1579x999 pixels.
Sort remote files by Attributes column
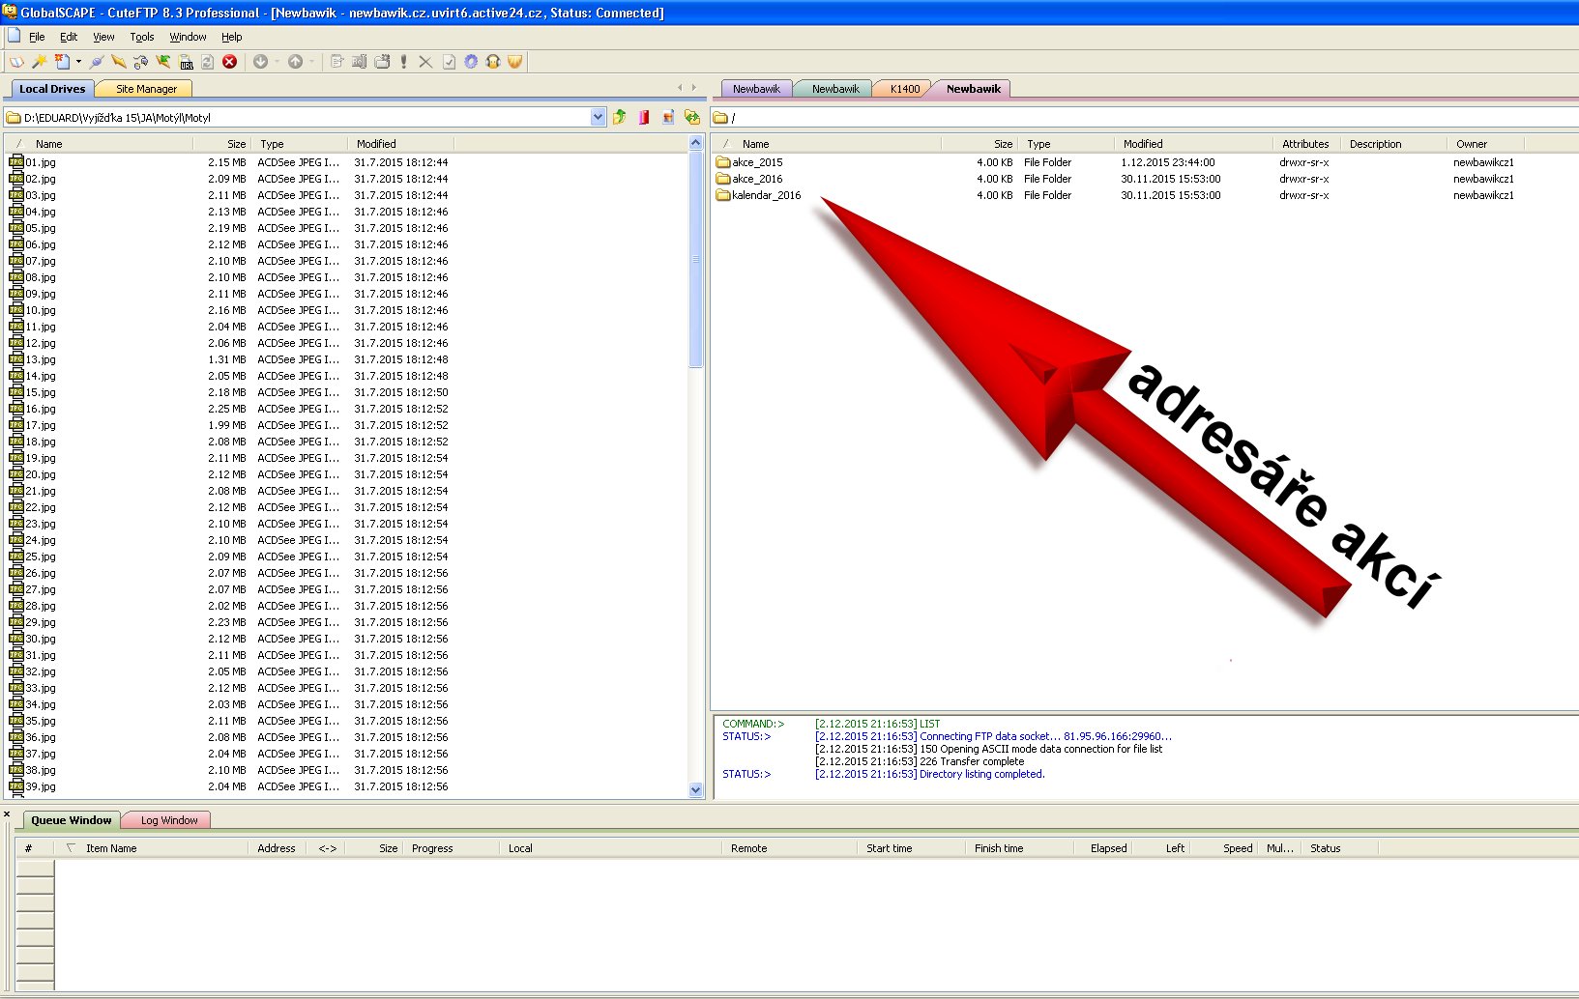[1305, 144]
